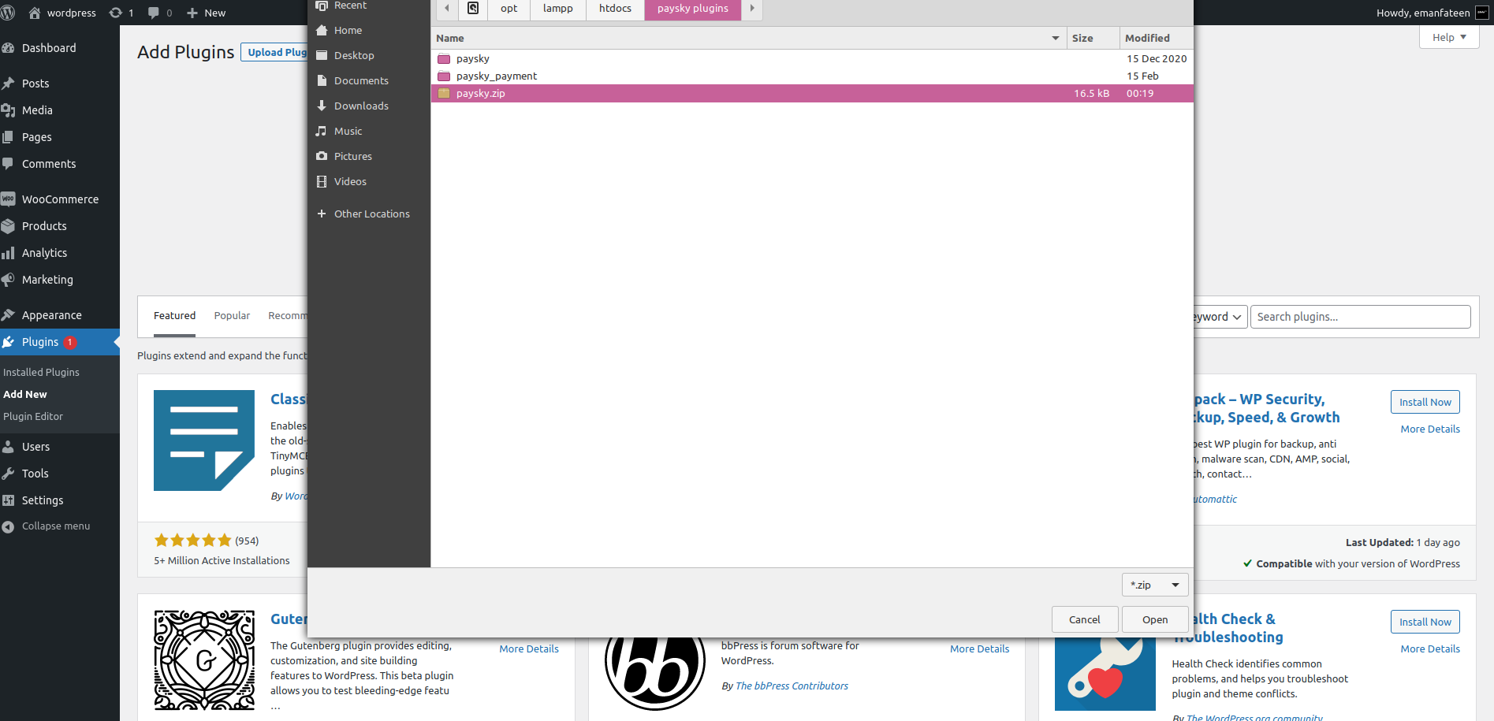Image resolution: width=1494 pixels, height=721 pixels.
Task: Click the Classic Editor plugin thumbnail
Action: pyautogui.click(x=204, y=440)
